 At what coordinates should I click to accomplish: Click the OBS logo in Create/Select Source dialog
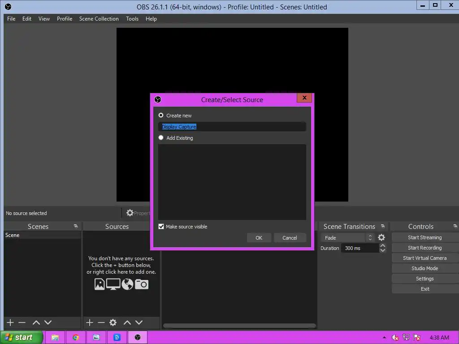pos(158,99)
